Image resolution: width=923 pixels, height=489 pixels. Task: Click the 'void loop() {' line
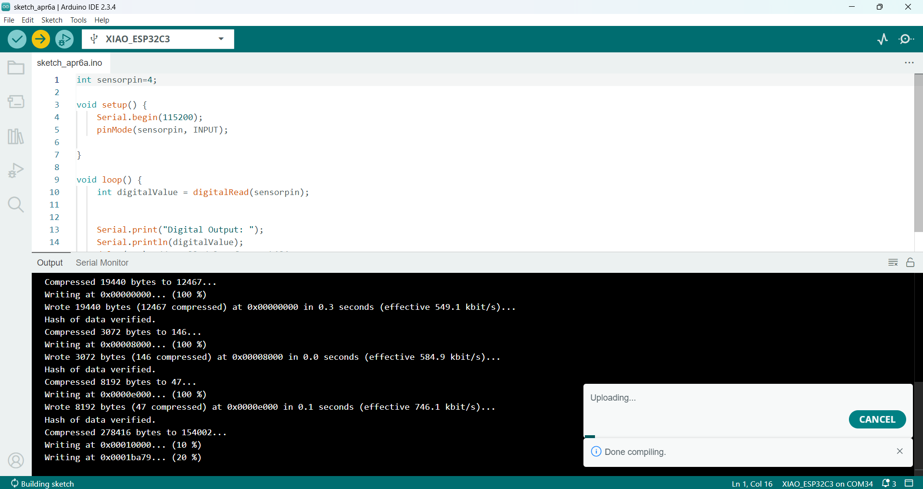pyautogui.click(x=109, y=180)
